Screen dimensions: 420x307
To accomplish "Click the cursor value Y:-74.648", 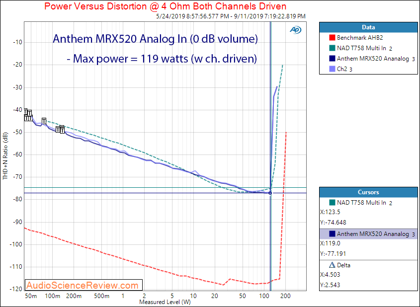I will coord(333,223).
